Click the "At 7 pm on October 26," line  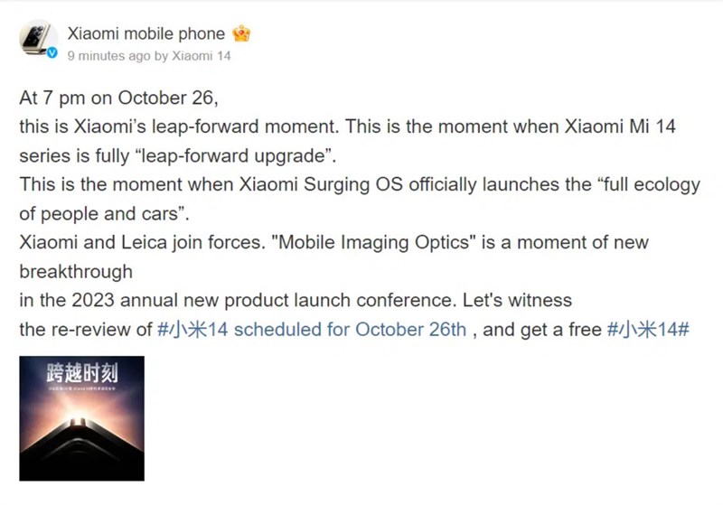pyautogui.click(x=119, y=98)
